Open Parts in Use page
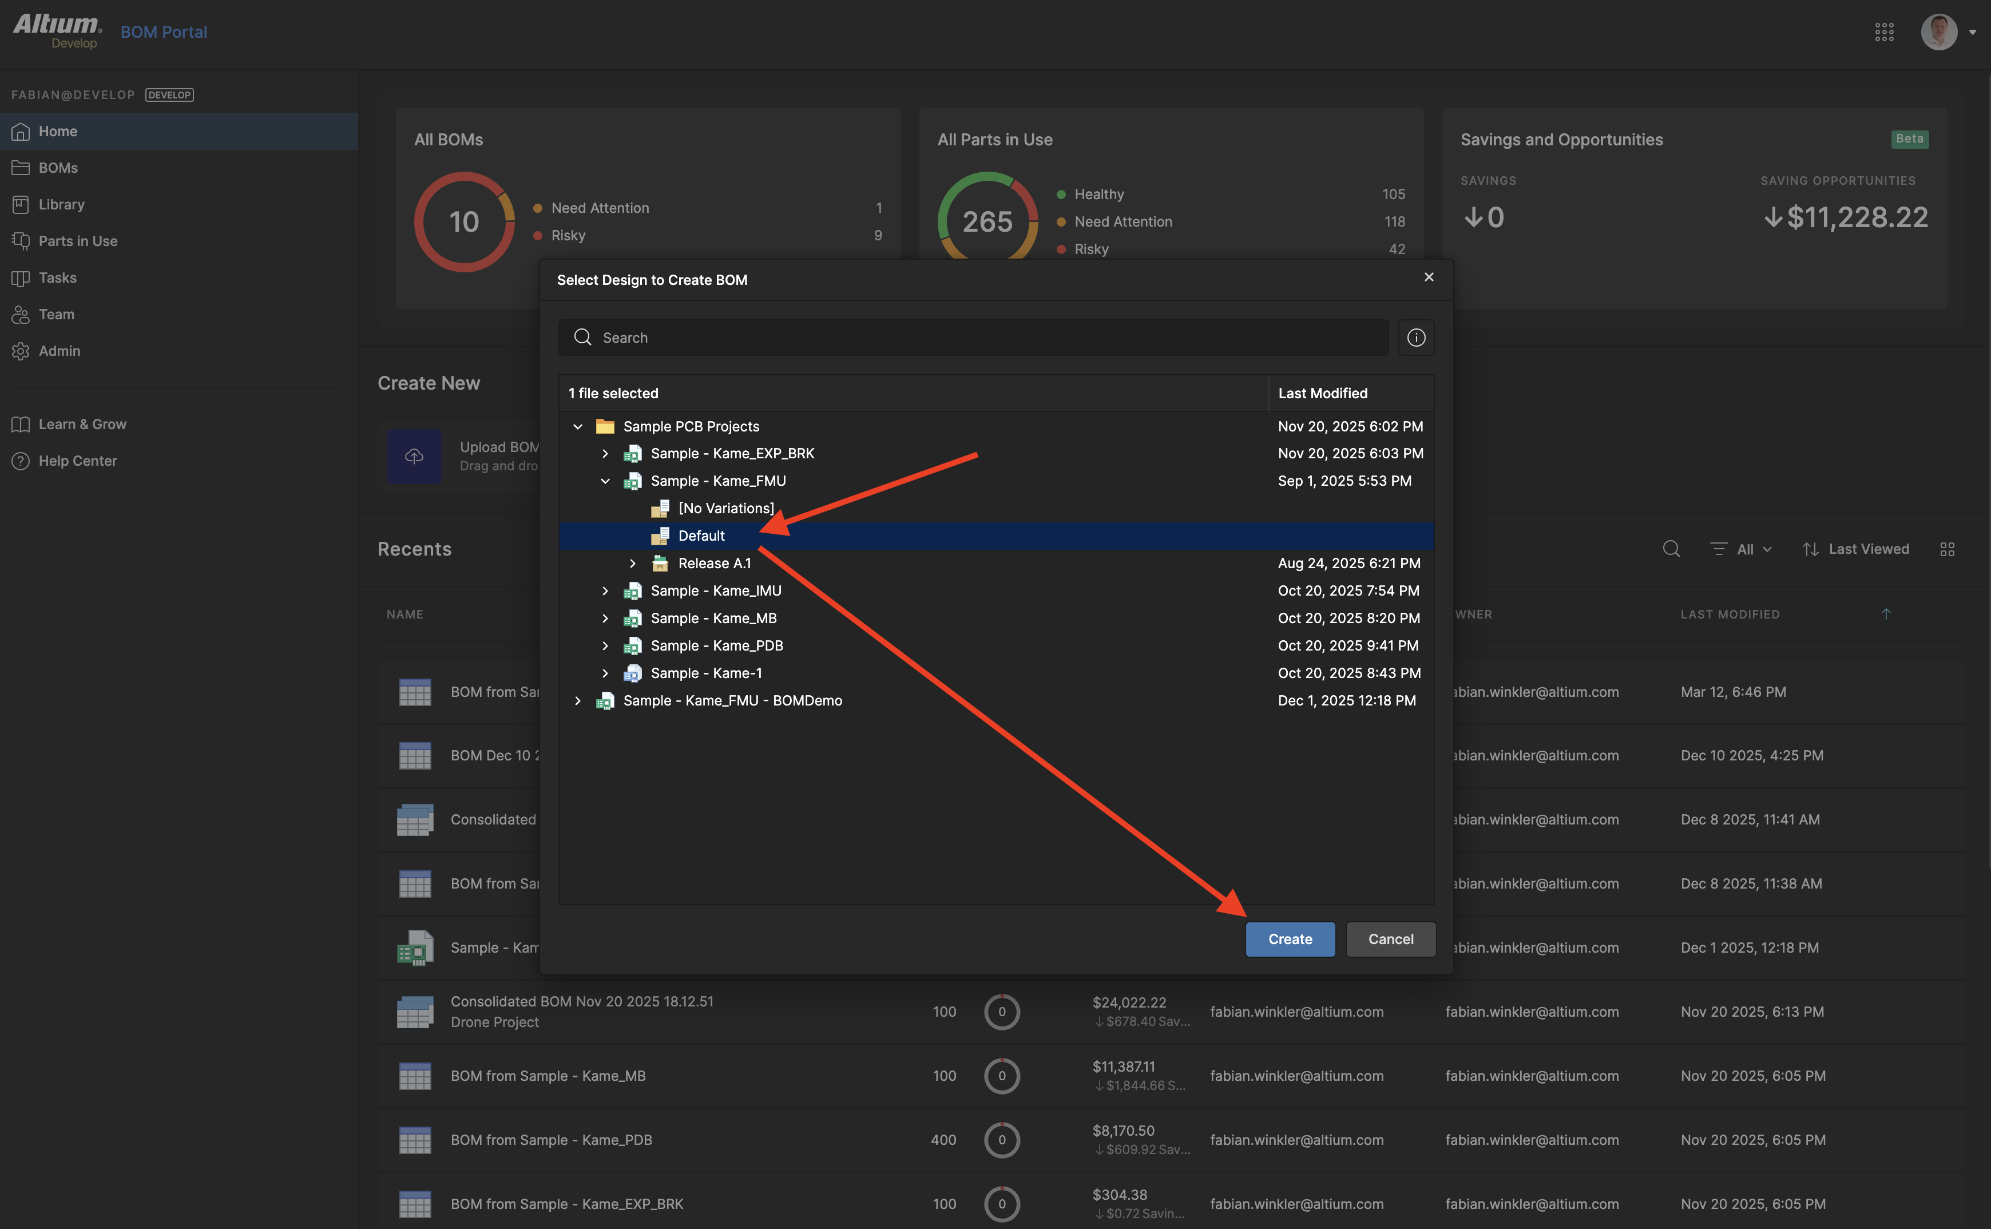The image size is (1991, 1229). point(179,241)
